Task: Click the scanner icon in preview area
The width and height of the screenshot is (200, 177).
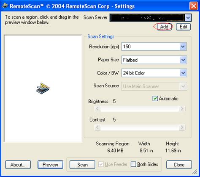Action: (43, 88)
